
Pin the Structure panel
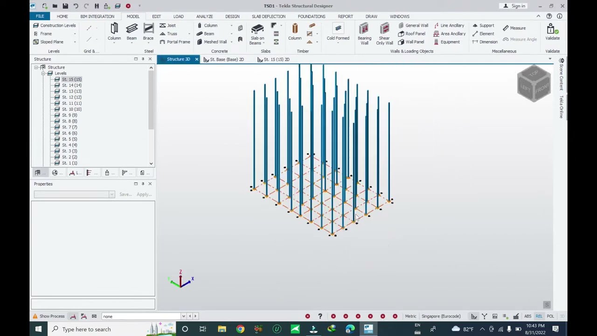143,59
